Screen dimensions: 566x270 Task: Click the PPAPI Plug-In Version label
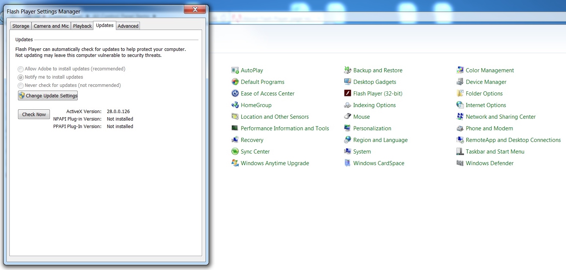coord(77,127)
